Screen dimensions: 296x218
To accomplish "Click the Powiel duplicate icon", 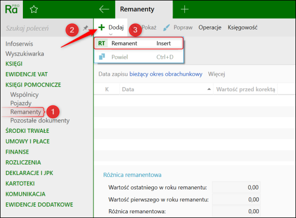I will tap(102, 57).
